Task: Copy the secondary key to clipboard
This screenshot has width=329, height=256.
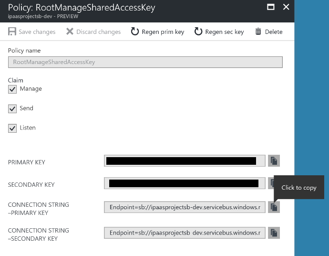Action: point(271,183)
